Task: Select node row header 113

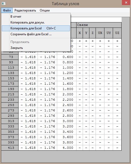Action: pyautogui.click(x=10, y=68)
